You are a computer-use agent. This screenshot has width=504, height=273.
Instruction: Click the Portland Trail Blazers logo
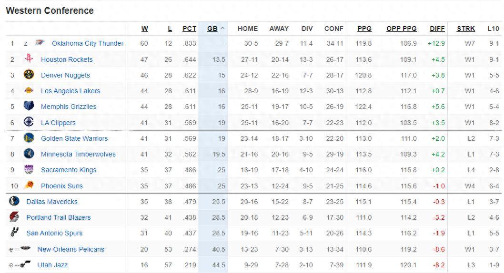[x=14, y=217]
